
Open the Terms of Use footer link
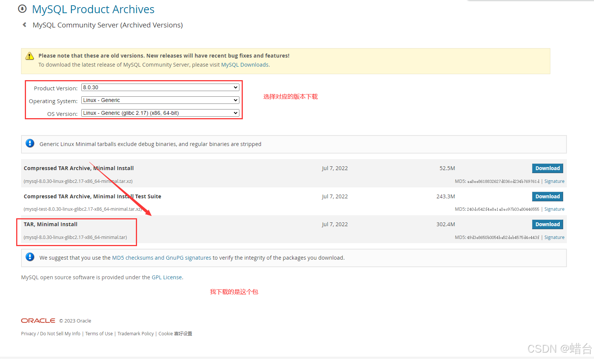tap(99, 334)
